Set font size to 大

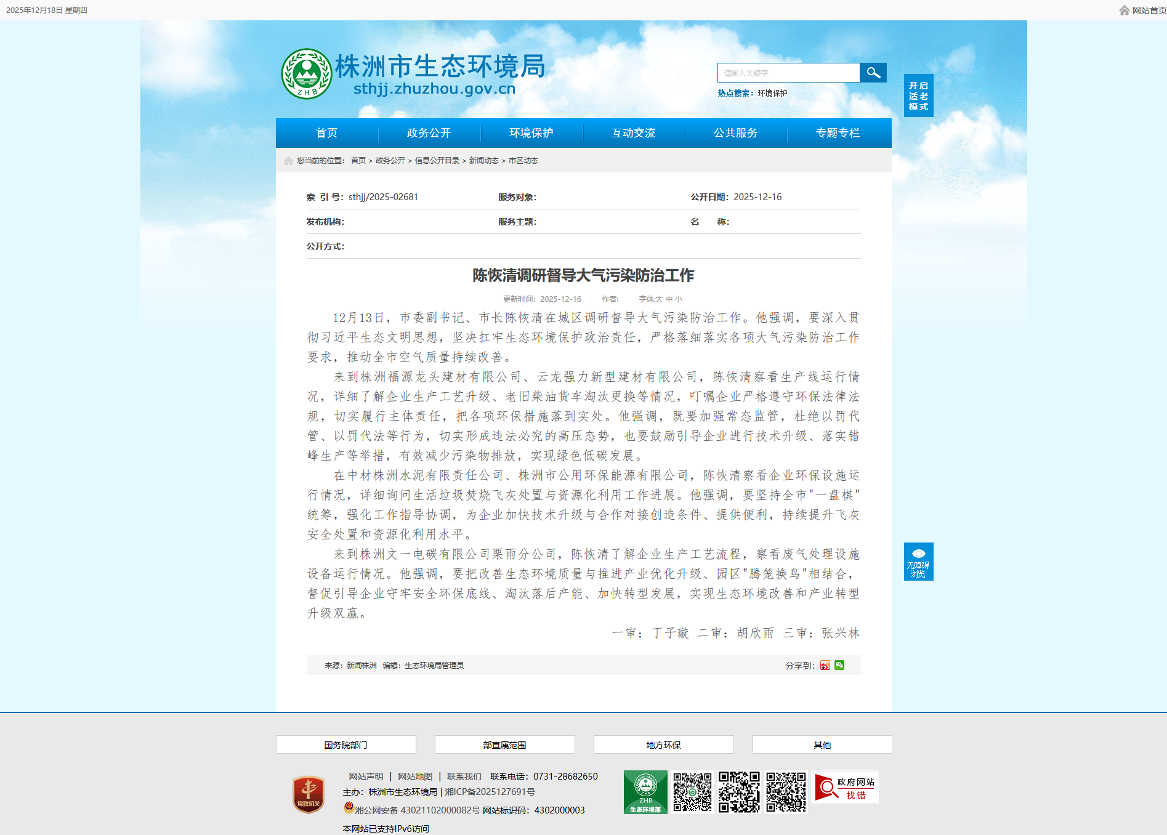point(659,299)
